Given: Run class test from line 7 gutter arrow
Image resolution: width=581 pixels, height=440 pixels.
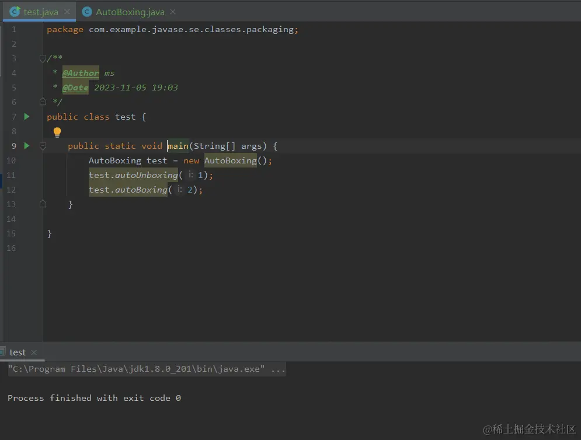Looking at the screenshot, I should click(27, 117).
